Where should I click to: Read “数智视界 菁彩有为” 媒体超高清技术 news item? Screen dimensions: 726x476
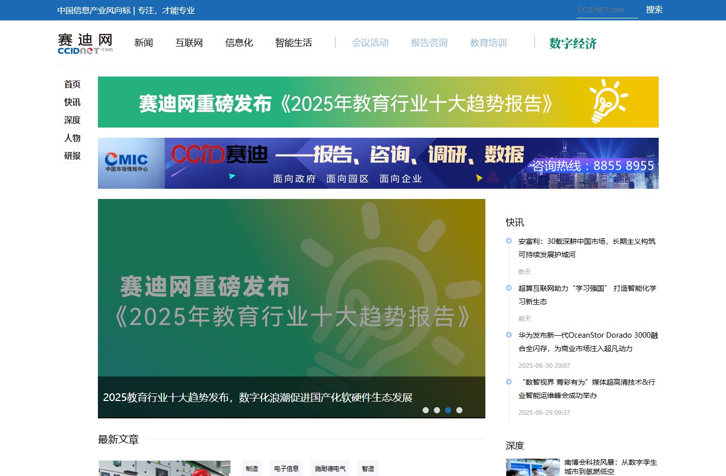click(587, 389)
